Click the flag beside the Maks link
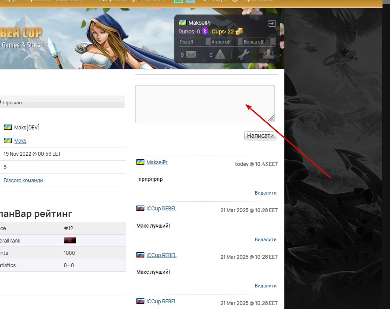This screenshot has height=309, width=390. pos(8,140)
